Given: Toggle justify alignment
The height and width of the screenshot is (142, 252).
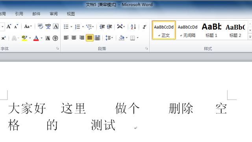Looking at the screenshot, I should 90,38.
